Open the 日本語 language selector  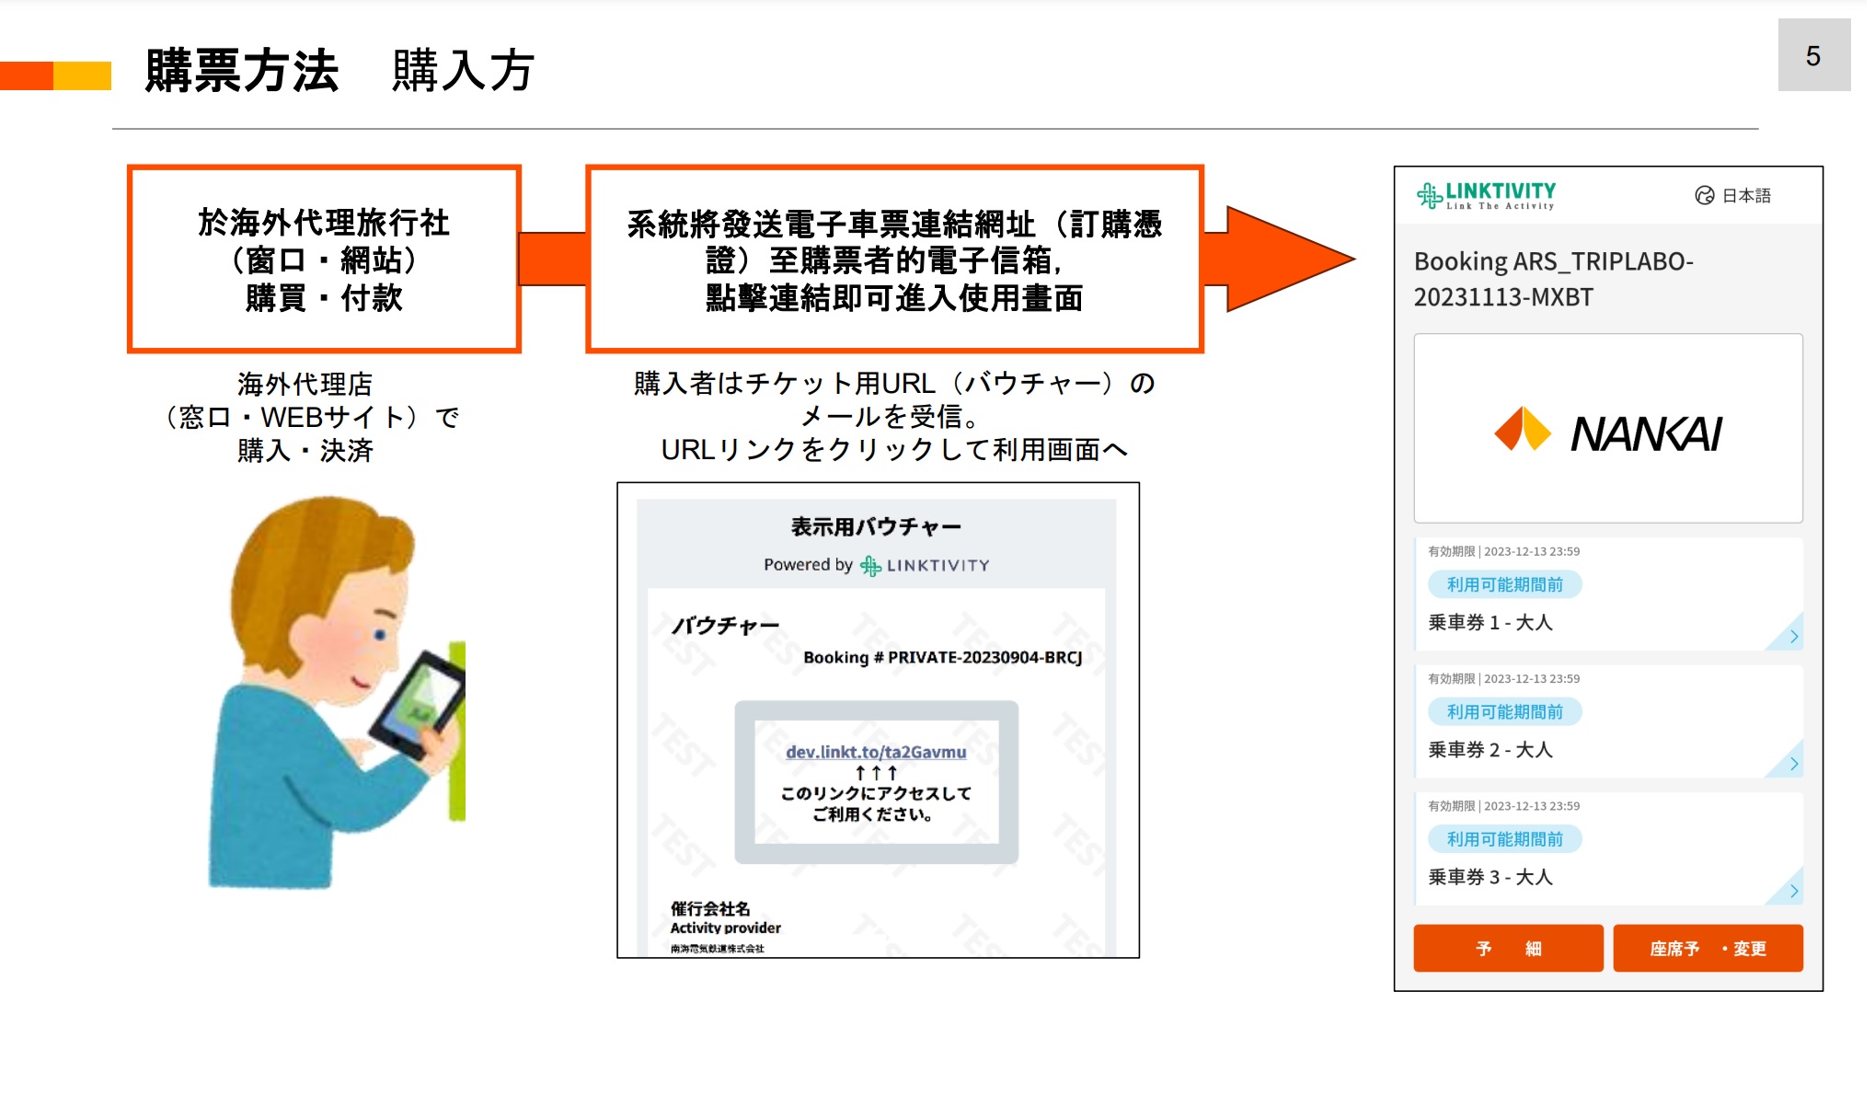coord(1733,195)
